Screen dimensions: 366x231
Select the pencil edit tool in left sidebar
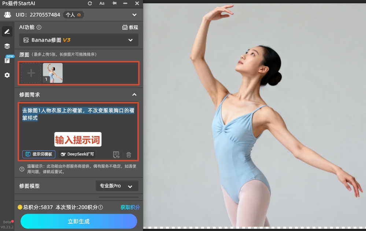click(7, 31)
